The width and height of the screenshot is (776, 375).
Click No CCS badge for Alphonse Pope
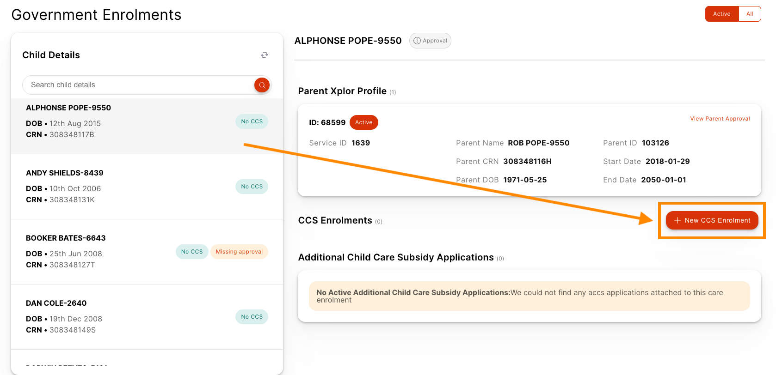click(252, 121)
